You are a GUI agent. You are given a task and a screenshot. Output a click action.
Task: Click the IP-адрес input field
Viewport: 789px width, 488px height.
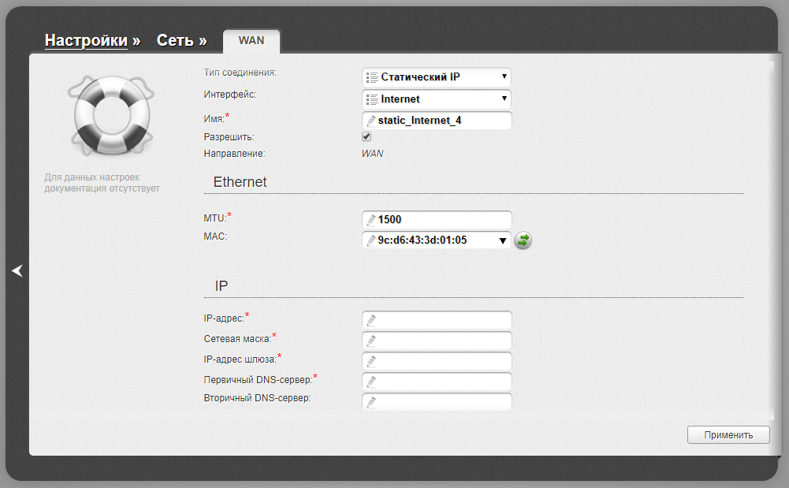point(436,319)
